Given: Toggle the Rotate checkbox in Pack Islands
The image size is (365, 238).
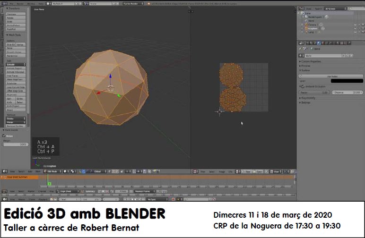Looking at the screenshot, I should (x=4, y=136).
